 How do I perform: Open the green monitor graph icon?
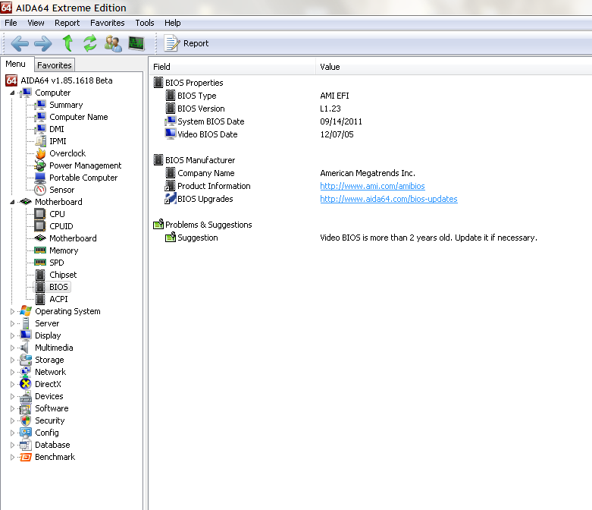pyautogui.click(x=136, y=43)
